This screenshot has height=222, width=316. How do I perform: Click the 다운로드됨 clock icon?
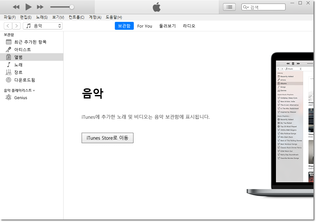coord(9,80)
